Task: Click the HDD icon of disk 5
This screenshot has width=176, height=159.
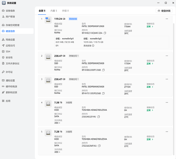Action: tap(48, 133)
